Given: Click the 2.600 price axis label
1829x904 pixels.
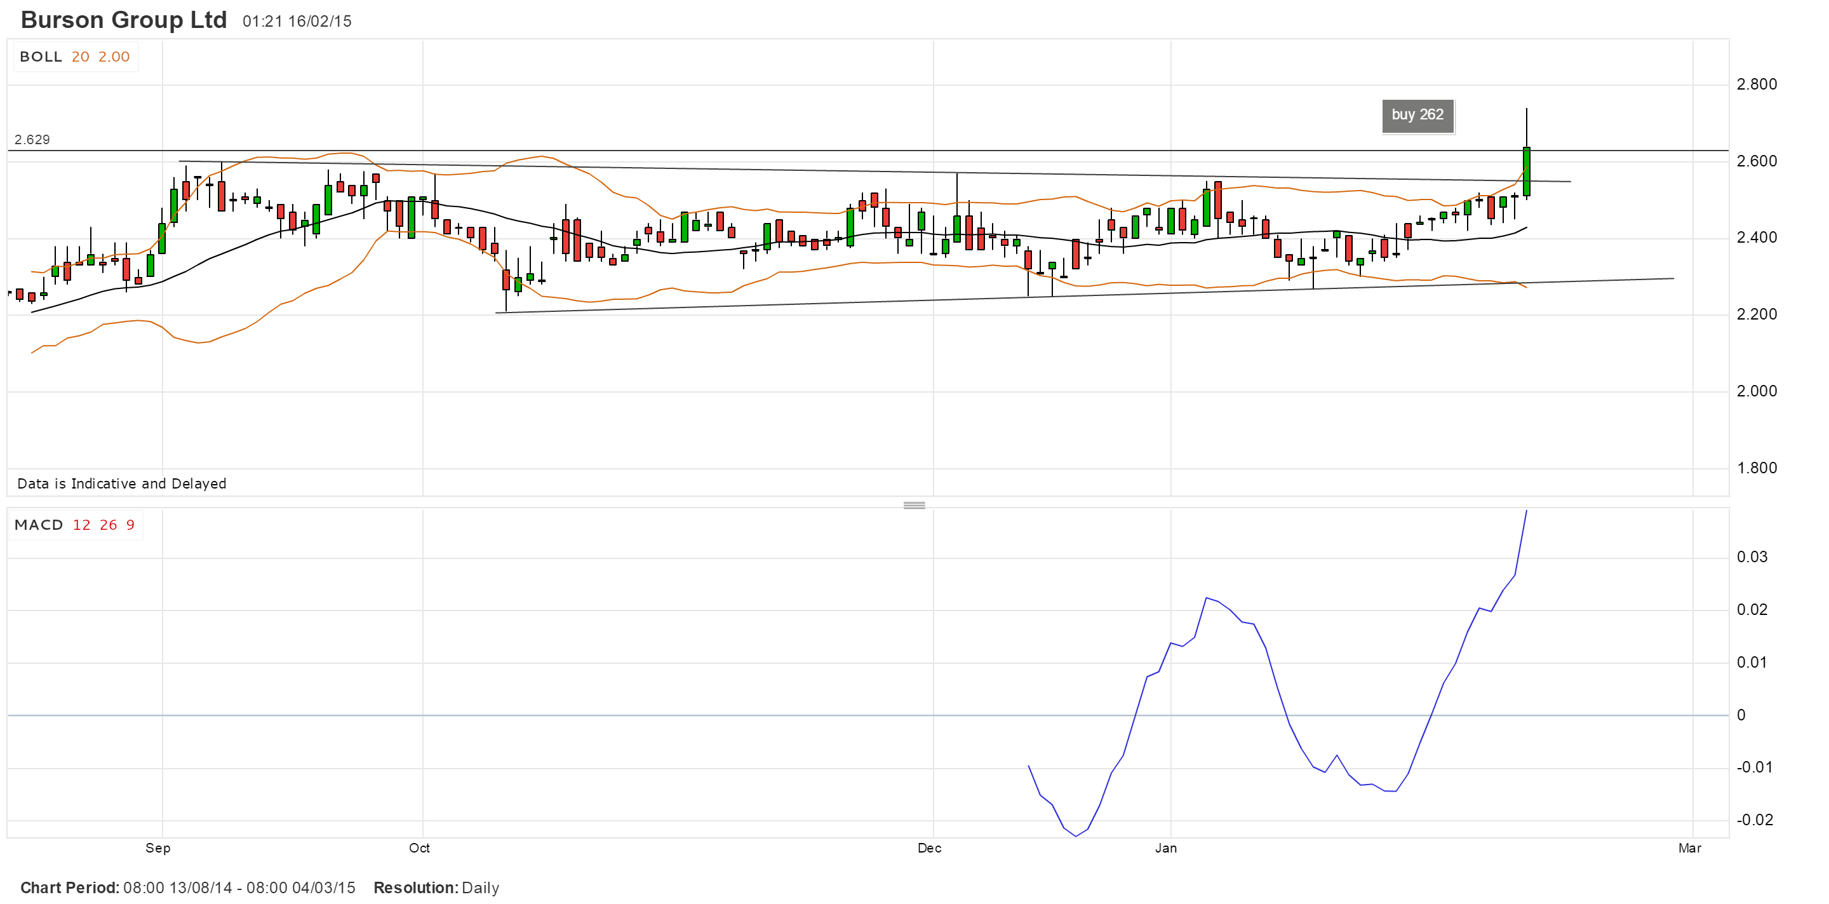Looking at the screenshot, I should point(1757,161).
